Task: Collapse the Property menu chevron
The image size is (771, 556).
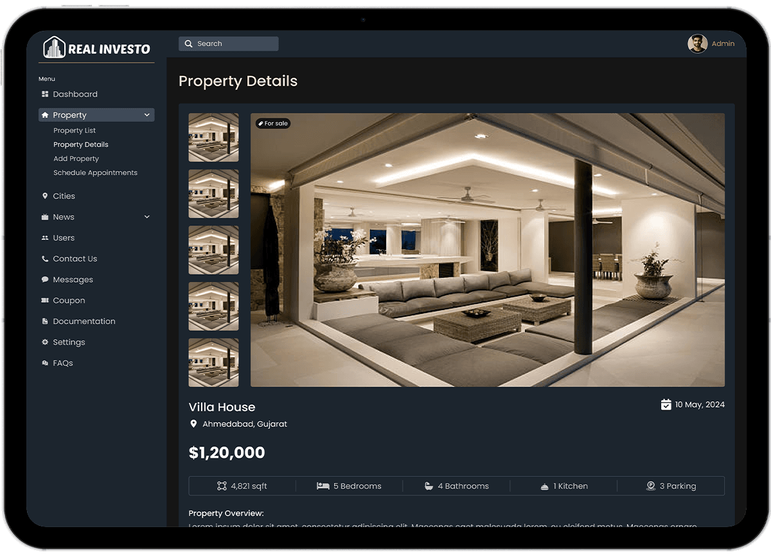Action: tap(147, 115)
